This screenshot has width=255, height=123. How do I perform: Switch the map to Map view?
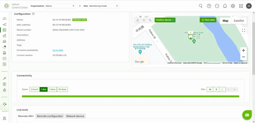225,21
